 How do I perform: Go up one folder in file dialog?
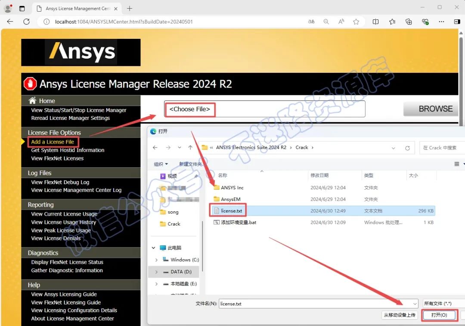[x=190, y=147]
